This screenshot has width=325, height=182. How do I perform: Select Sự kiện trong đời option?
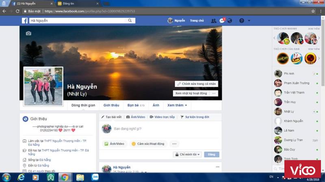coord(195,117)
